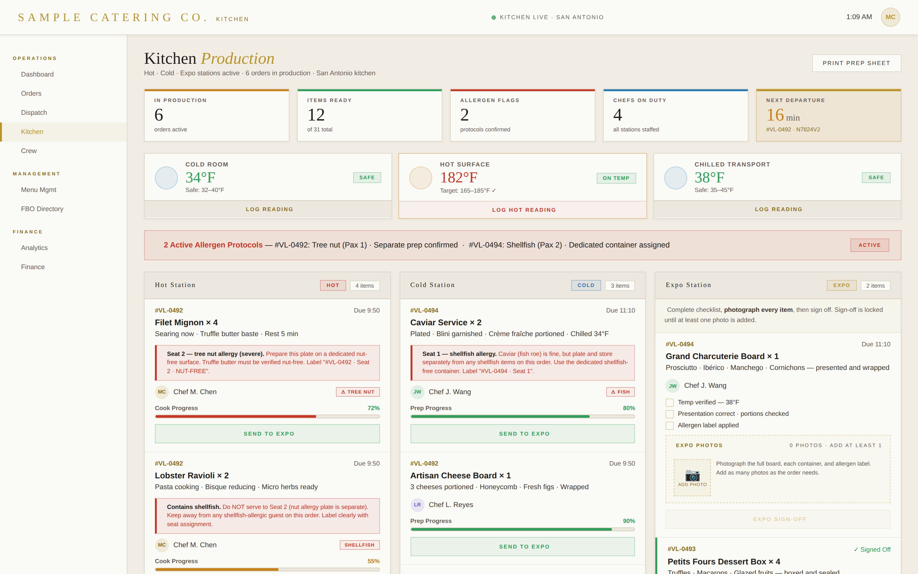Image resolution: width=918 pixels, height=574 pixels.
Task: Enable the Allergen label applied checkbox
Action: pyautogui.click(x=669, y=425)
